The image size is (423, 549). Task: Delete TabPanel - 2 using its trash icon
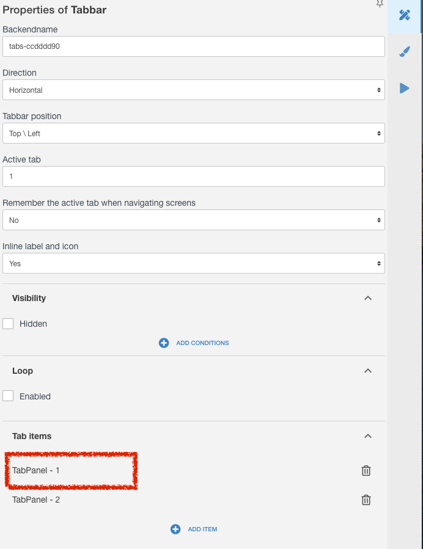pyautogui.click(x=366, y=500)
